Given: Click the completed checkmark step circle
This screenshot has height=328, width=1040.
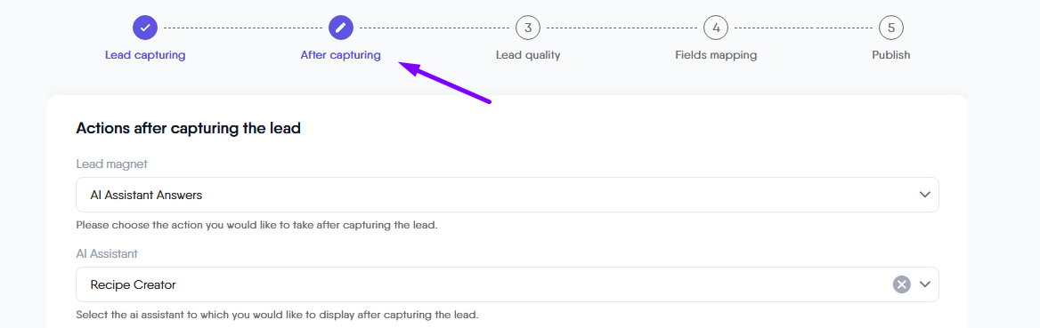Looking at the screenshot, I should (145, 28).
